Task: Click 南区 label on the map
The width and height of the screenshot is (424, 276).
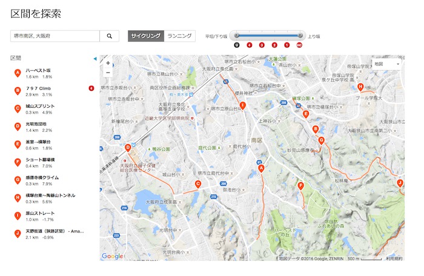Action: tap(257, 140)
